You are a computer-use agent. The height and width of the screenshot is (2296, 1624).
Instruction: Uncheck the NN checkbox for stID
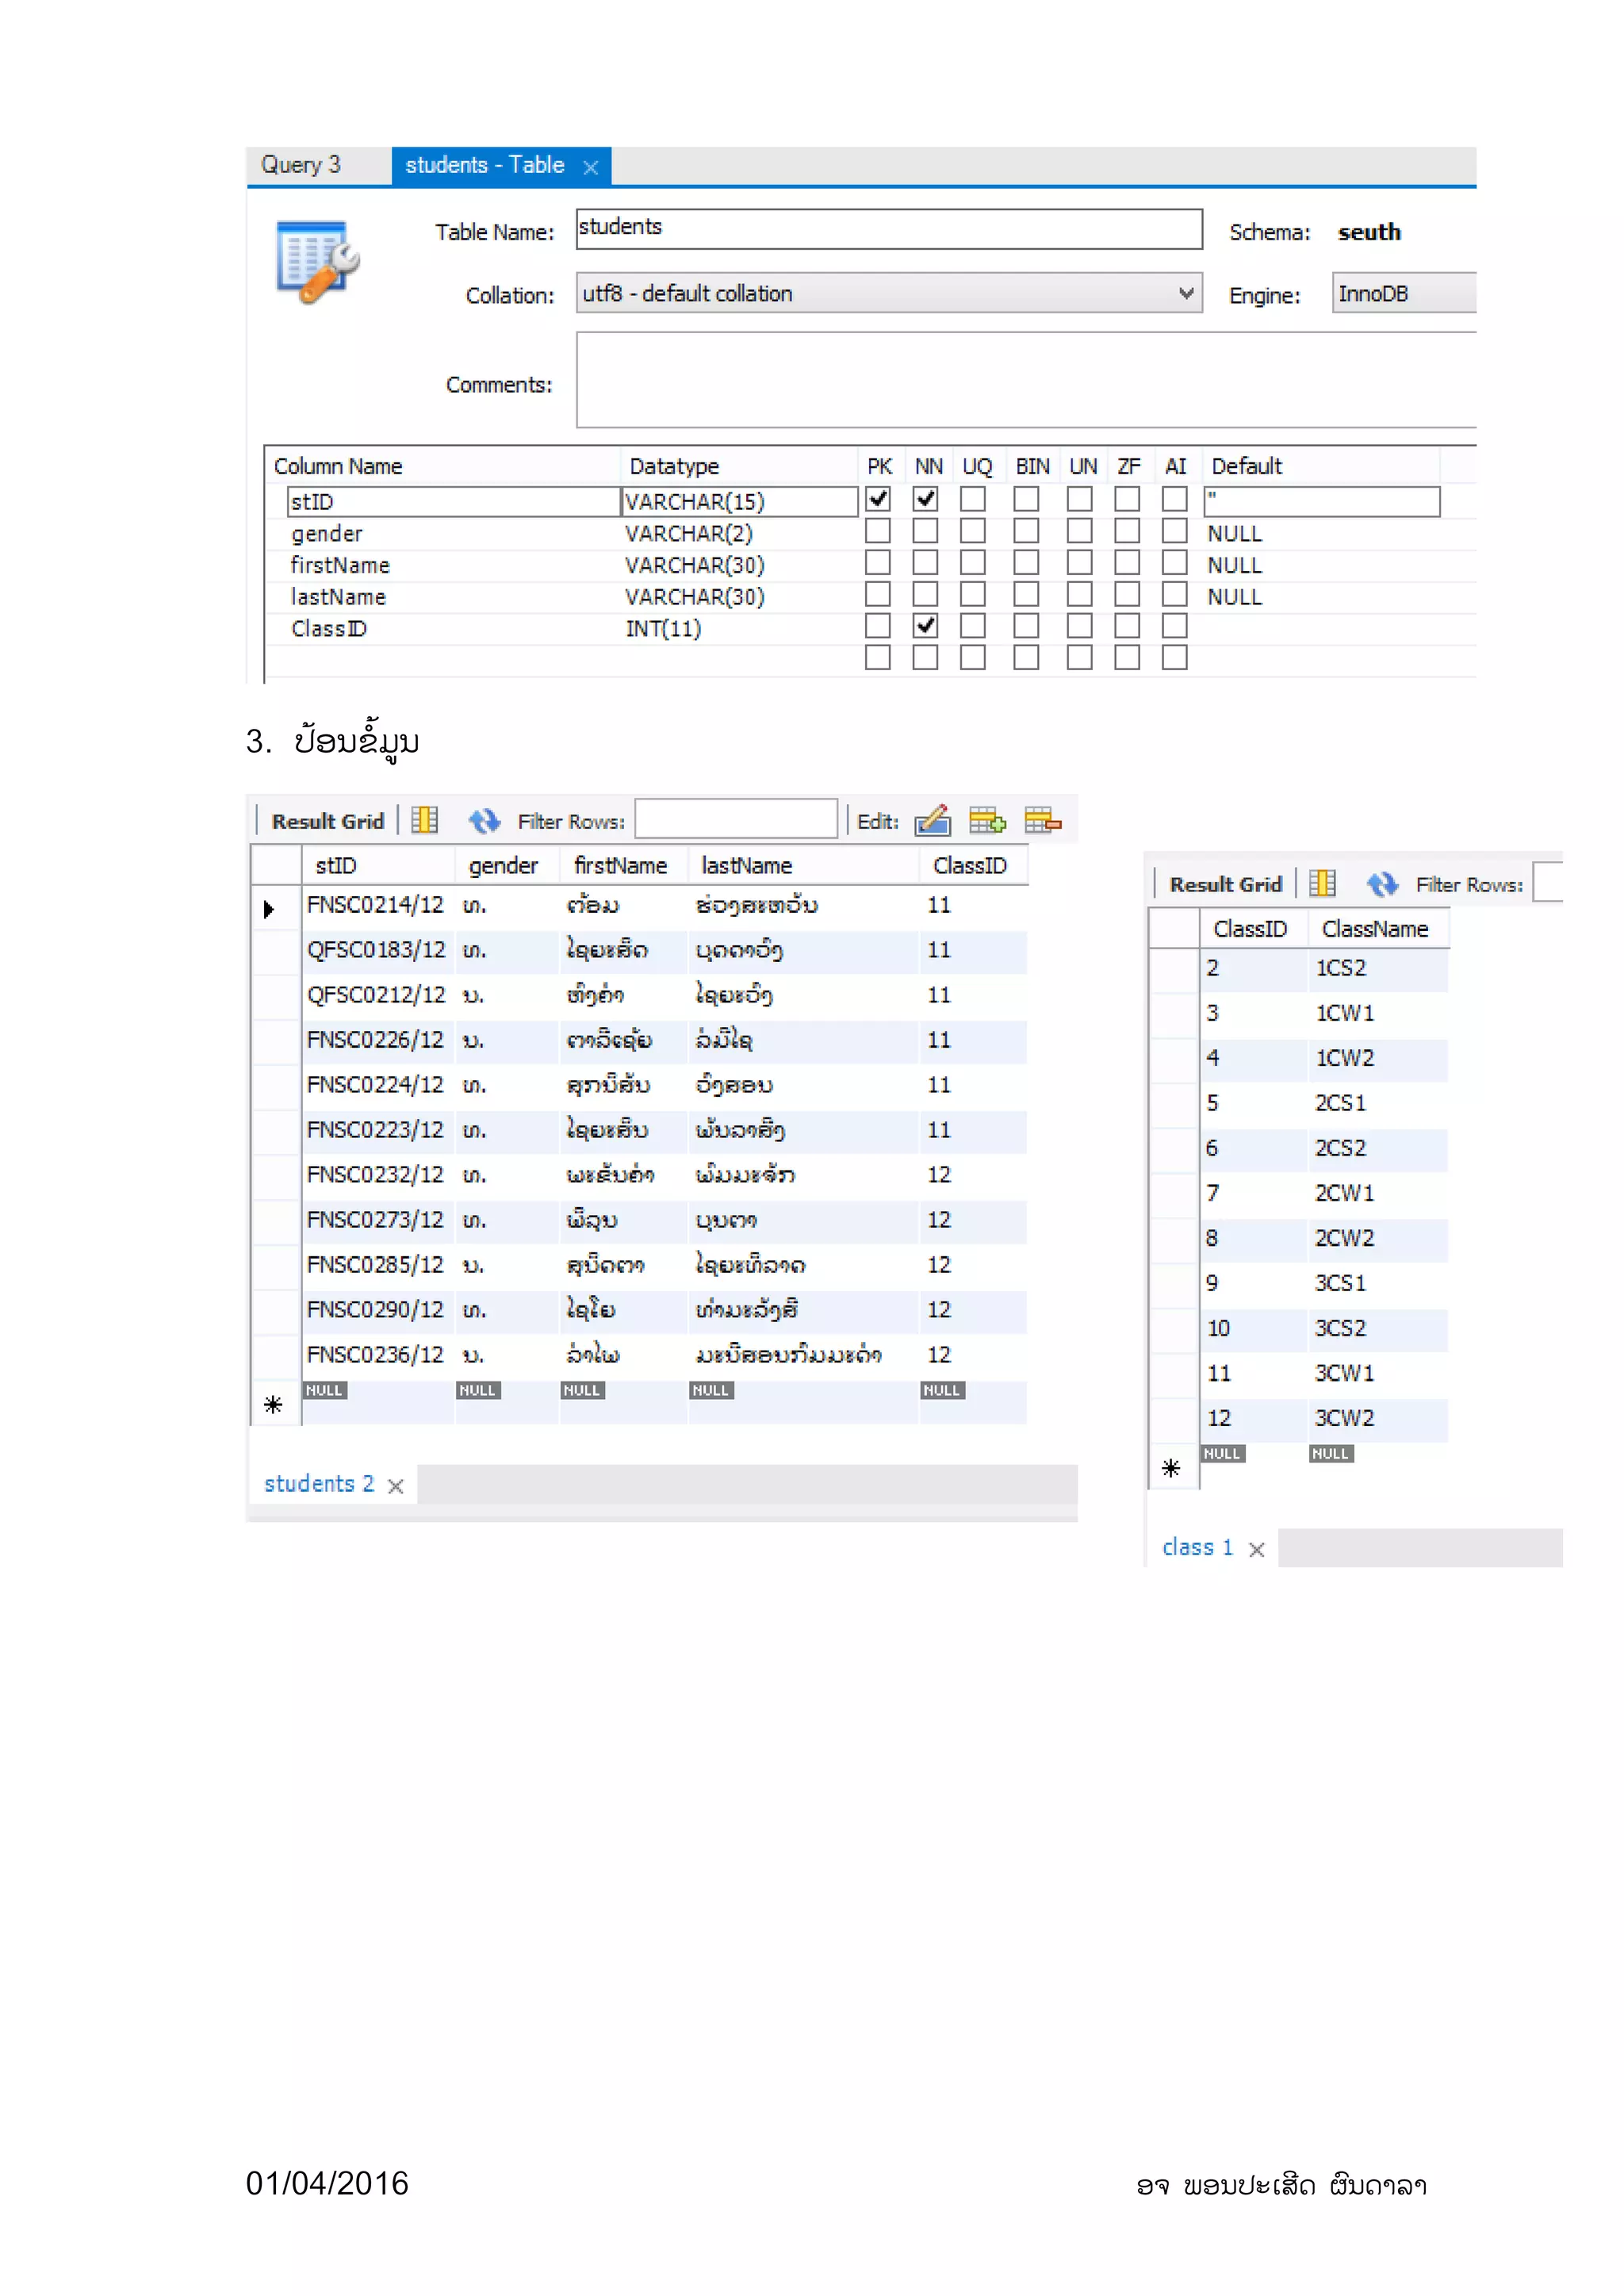925,499
